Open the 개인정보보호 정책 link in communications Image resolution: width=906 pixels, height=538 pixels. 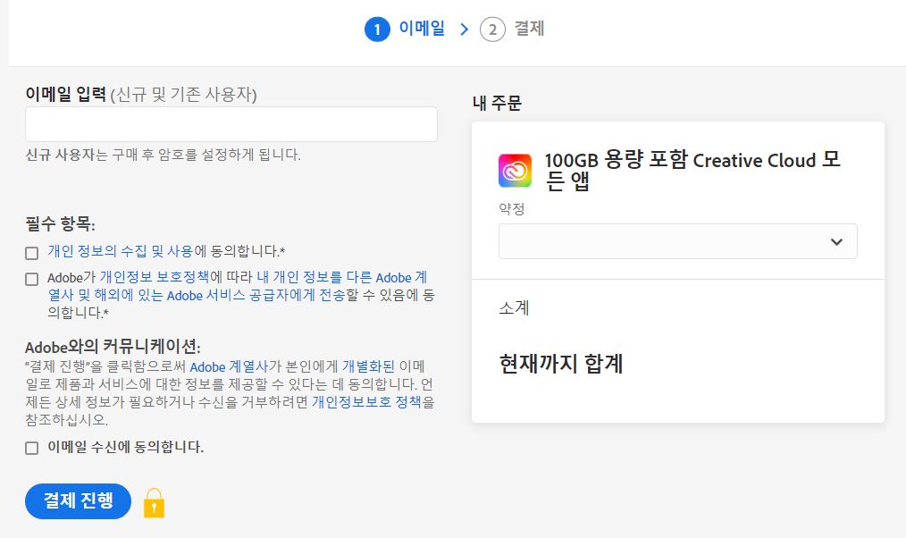[x=373, y=402]
